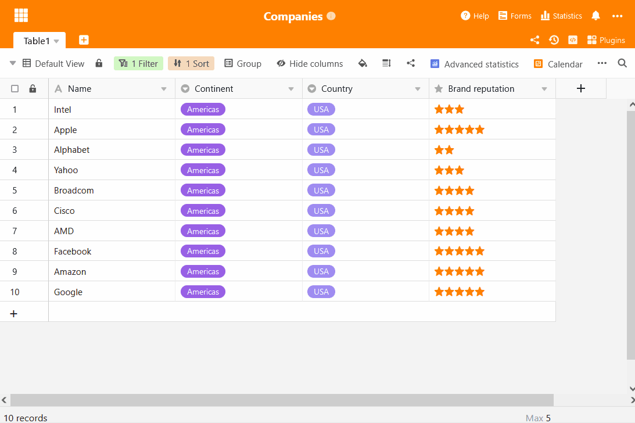Switch to the Table1 tab
This screenshot has width=635, height=423.
(37, 41)
